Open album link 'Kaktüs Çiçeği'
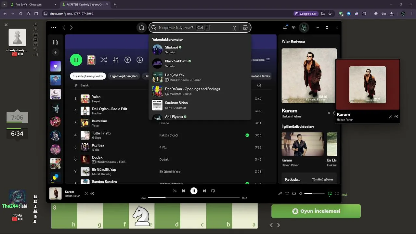This screenshot has height=234, width=416. point(169,135)
